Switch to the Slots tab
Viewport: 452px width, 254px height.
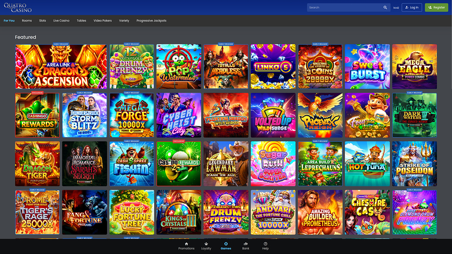42,21
